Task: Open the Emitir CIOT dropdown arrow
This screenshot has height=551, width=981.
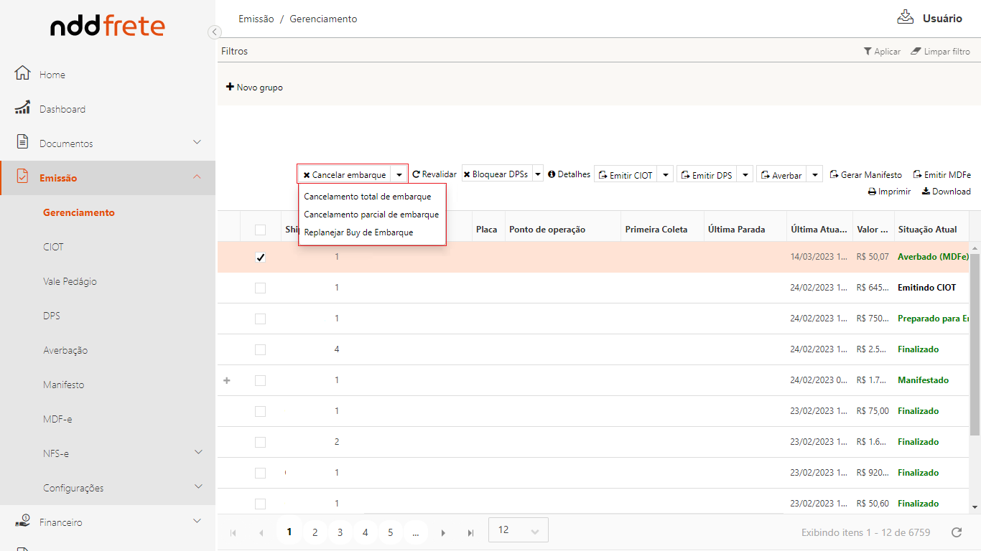Action: (666, 175)
